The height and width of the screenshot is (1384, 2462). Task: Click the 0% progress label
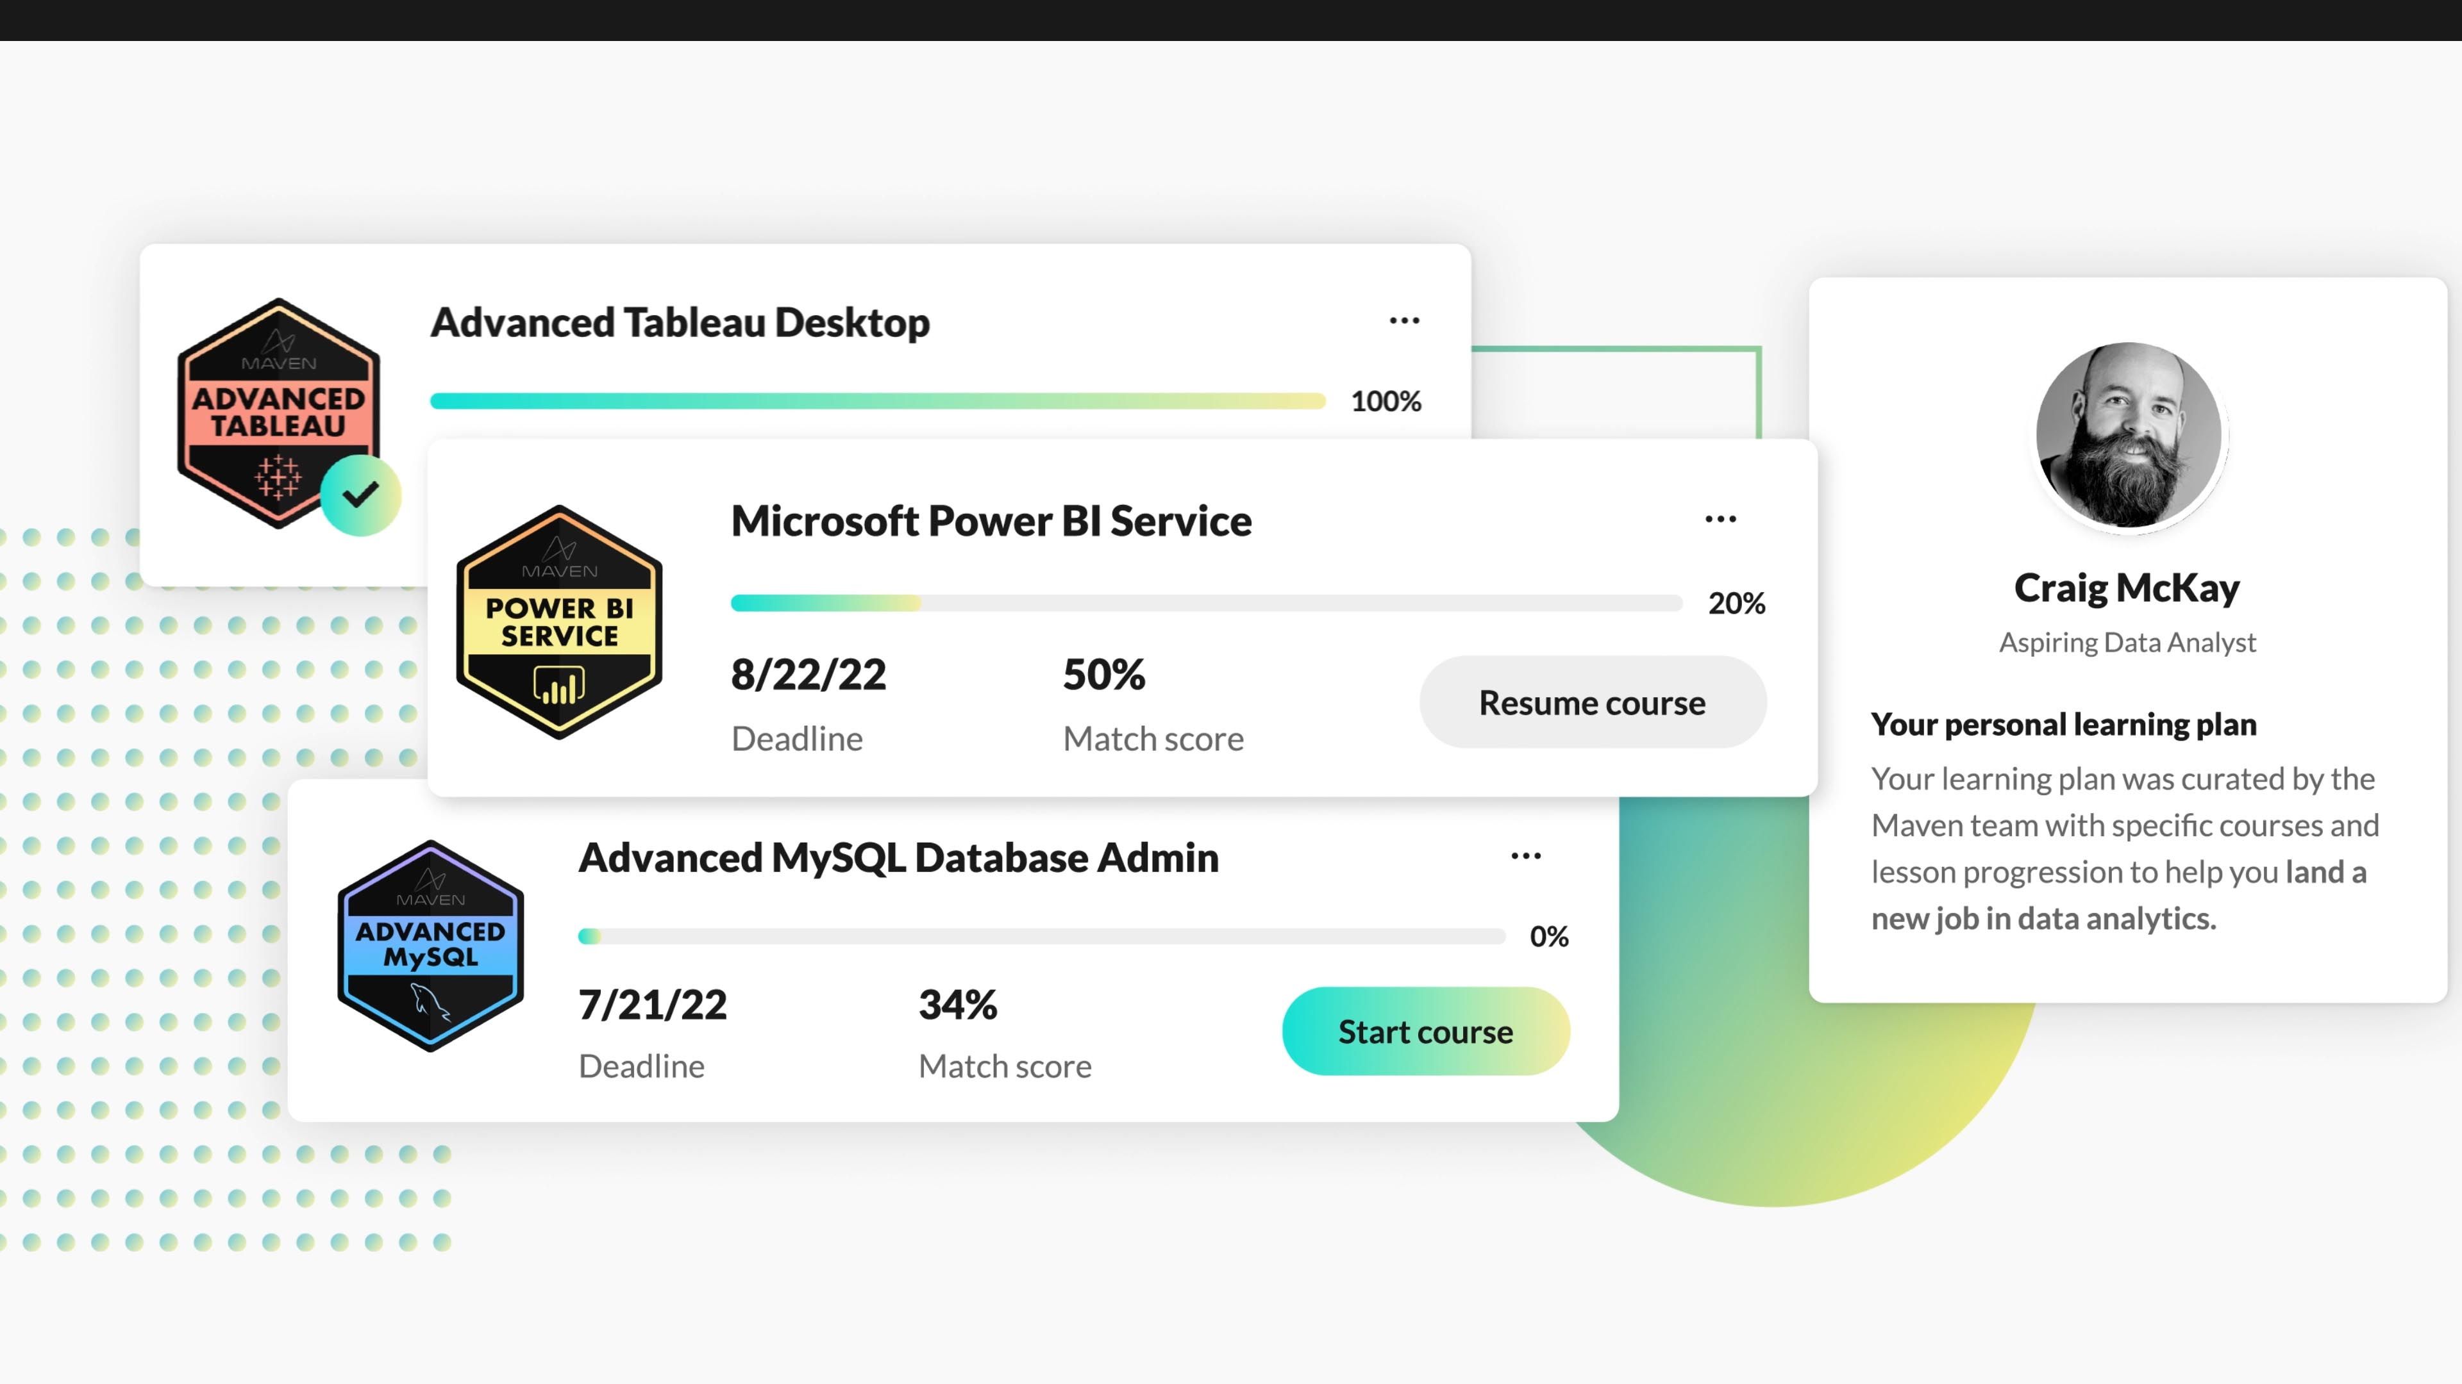point(1549,936)
